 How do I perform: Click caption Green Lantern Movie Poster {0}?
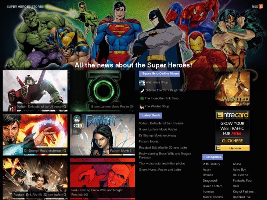pyautogui.click(x=112, y=107)
